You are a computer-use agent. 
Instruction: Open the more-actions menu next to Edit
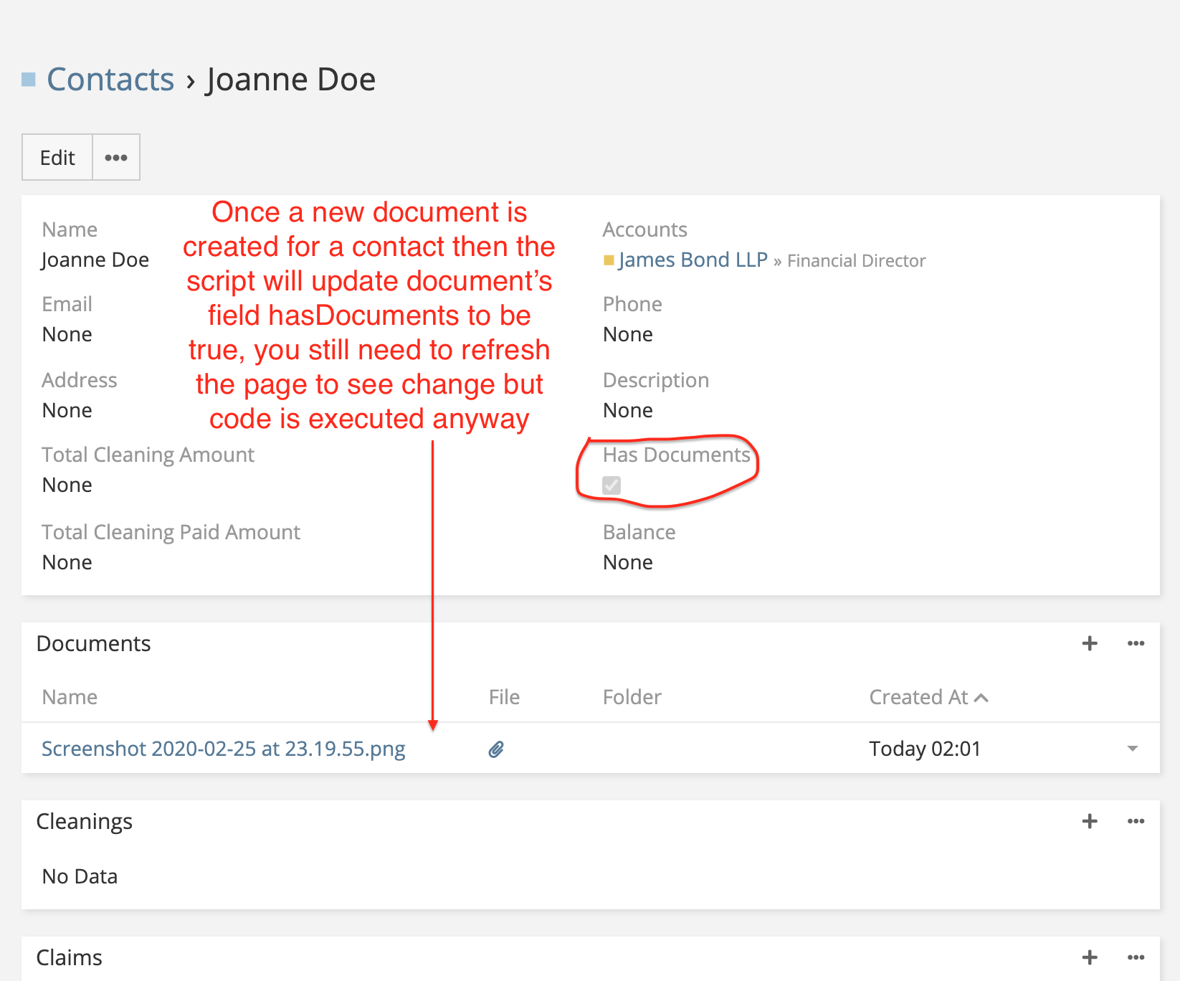coord(116,157)
